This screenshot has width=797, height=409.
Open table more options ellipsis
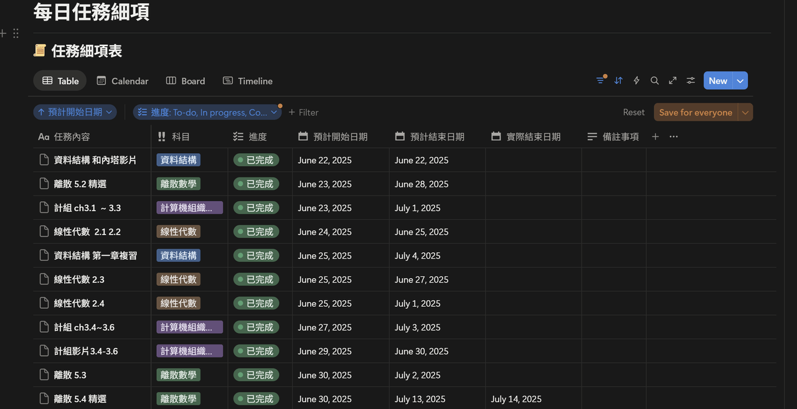673,136
